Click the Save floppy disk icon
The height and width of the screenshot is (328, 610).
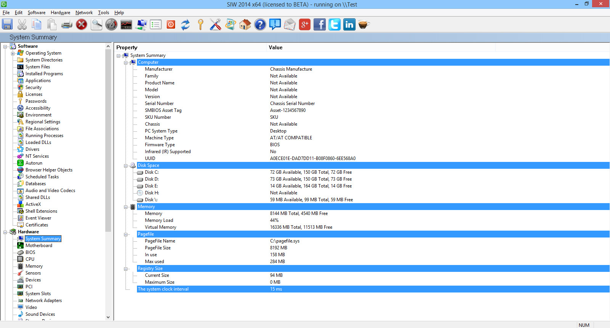(7, 24)
